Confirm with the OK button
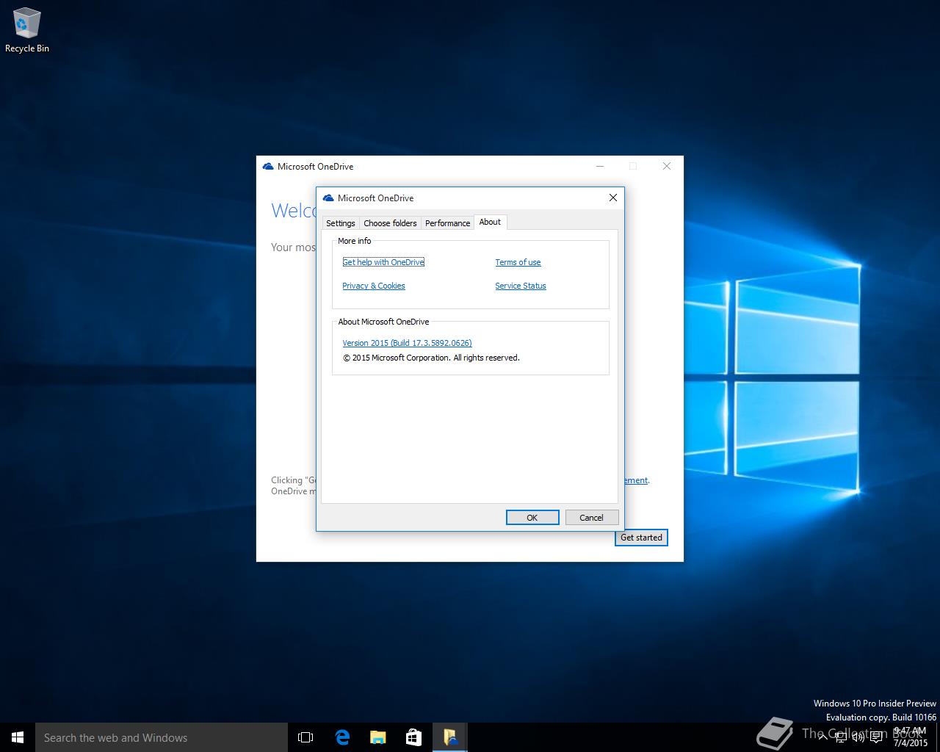This screenshot has height=752, width=940. pyautogui.click(x=532, y=518)
